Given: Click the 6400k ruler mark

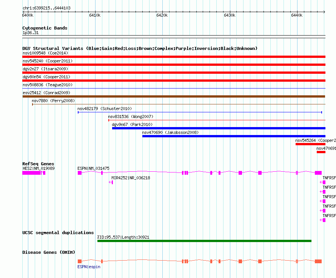Looking at the screenshot, I should 28,15.
